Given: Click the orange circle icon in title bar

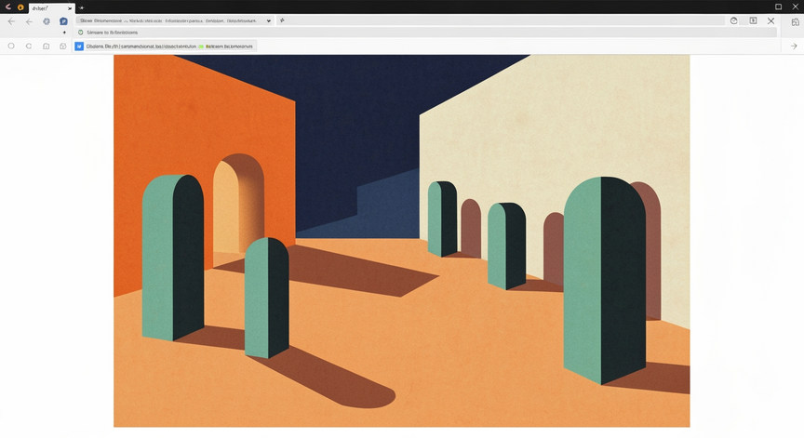Looking at the screenshot, I should click(x=20, y=7).
